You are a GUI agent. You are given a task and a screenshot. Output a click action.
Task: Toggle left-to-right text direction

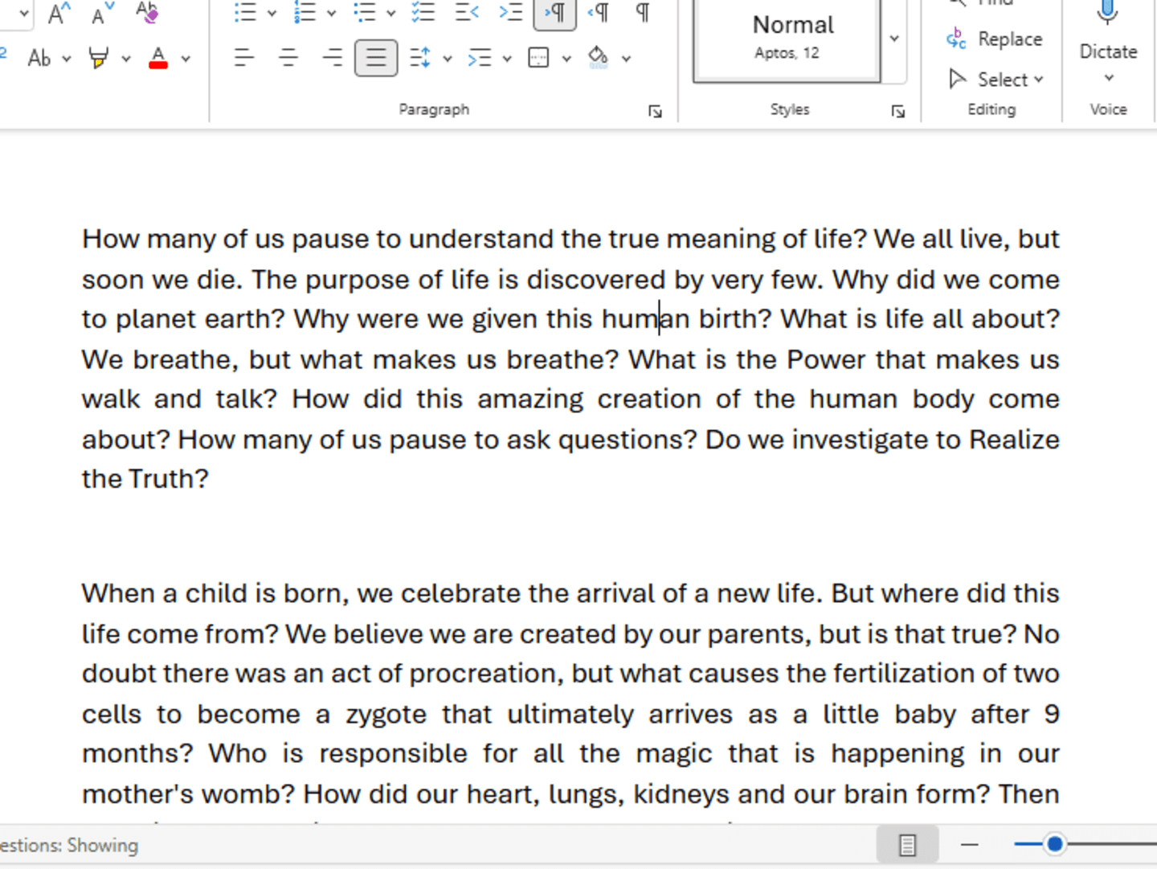555,13
